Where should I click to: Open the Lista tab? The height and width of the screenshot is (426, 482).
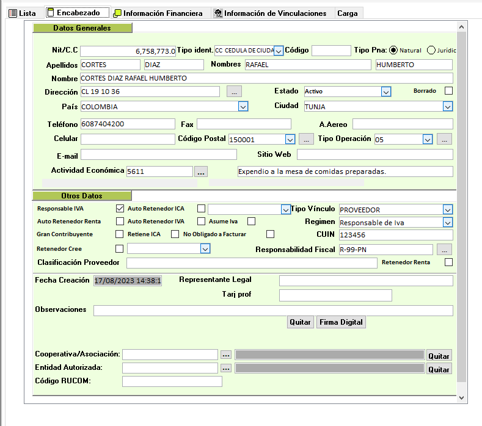click(x=23, y=13)
